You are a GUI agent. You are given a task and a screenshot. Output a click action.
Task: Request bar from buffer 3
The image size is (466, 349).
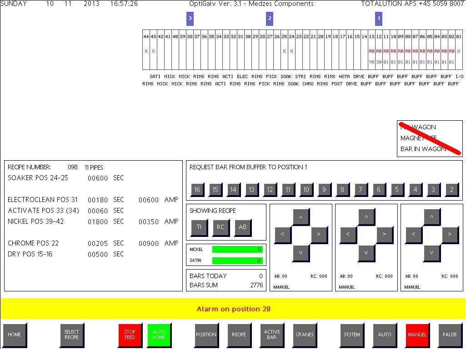tap(434, 190)
